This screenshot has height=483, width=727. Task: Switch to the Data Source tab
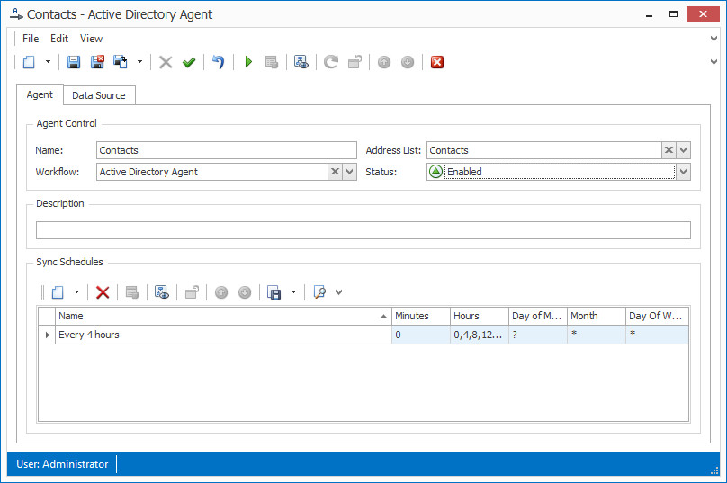click(x=99, y=95)
